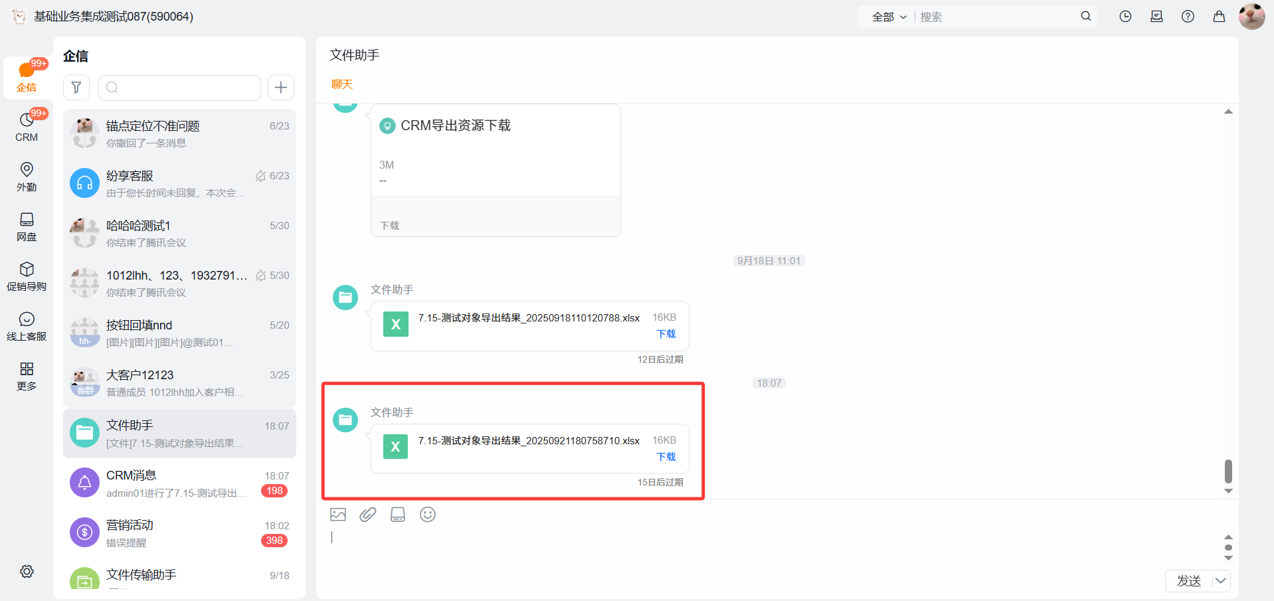Open the emoji picker

coord(428,515)
